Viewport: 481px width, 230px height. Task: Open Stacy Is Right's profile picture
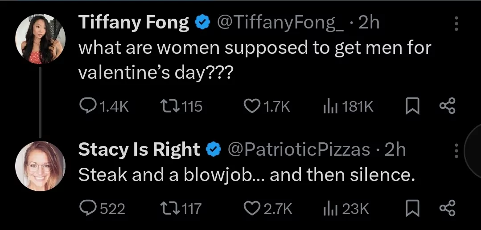(x=40, y=166)
